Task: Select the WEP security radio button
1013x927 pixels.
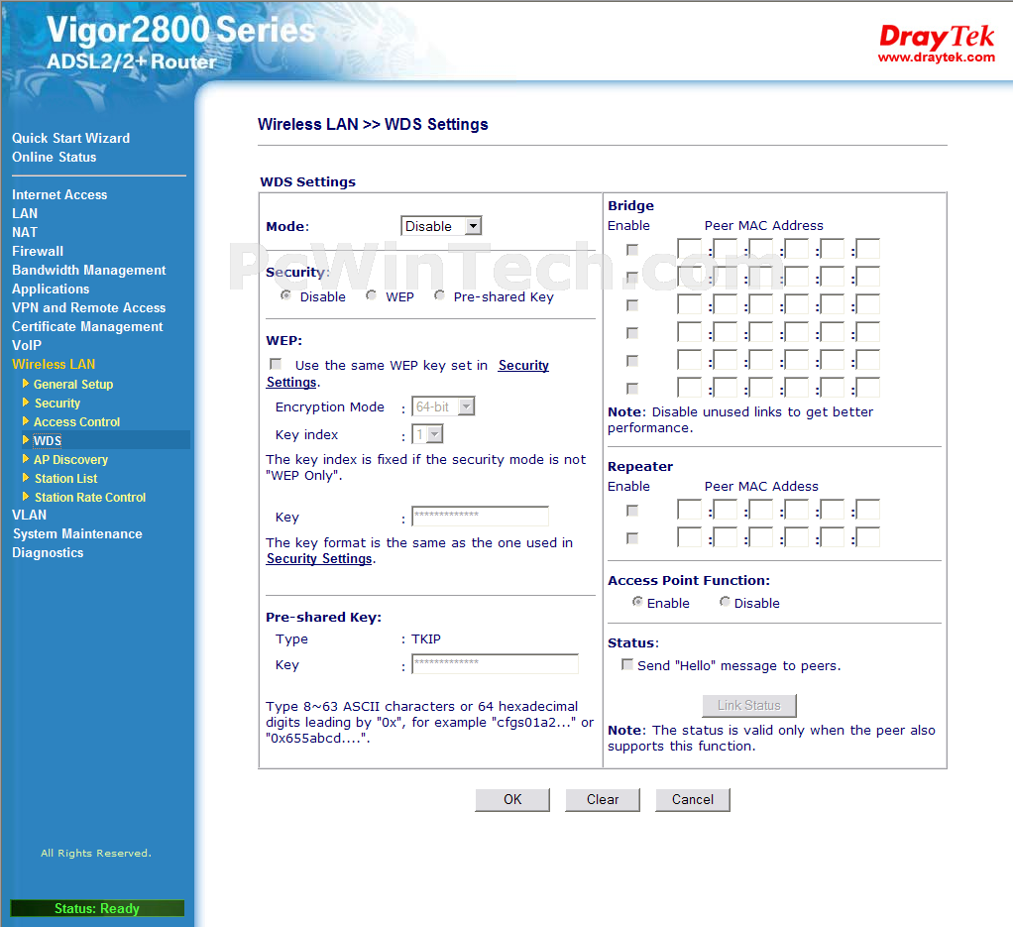Action: (371, 295)
